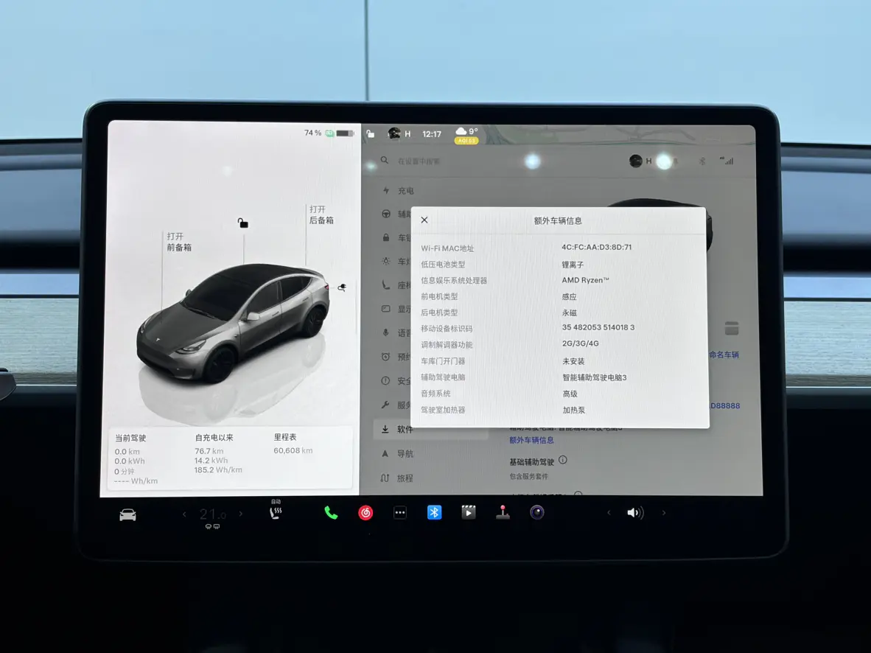Viewport: 871px width, 653px height.
Task: Select 导航 (Navigation) in settings sidebar
Action: [x=405, y=454]
